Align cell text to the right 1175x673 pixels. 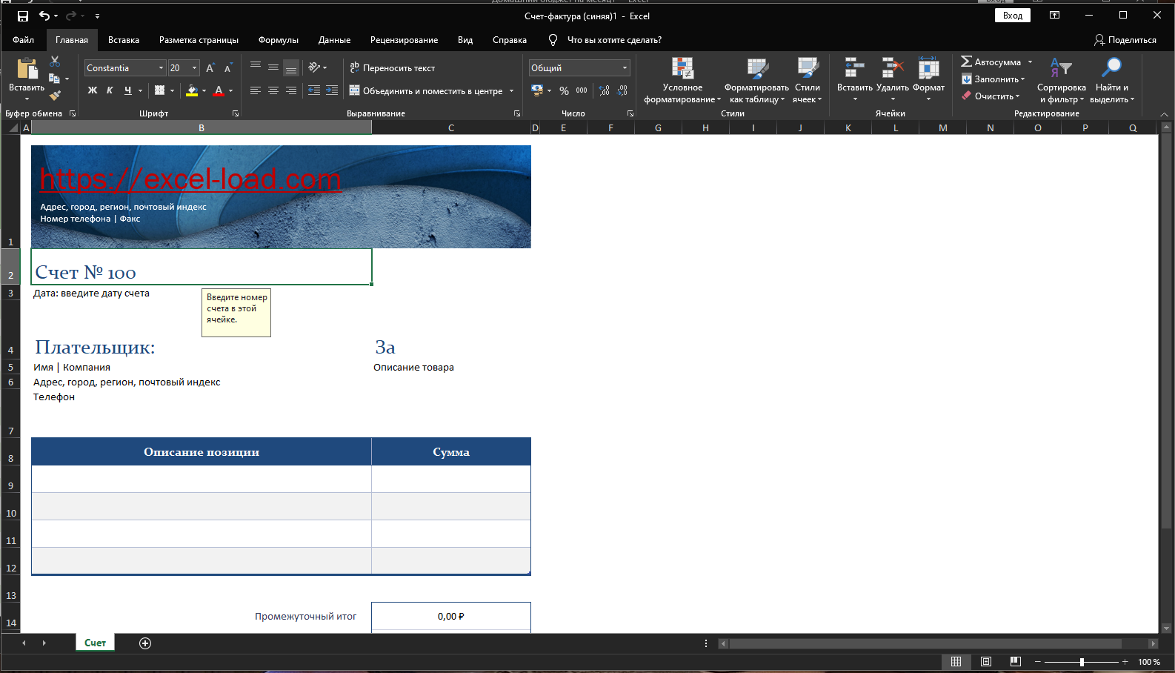[x=291, y=90]
